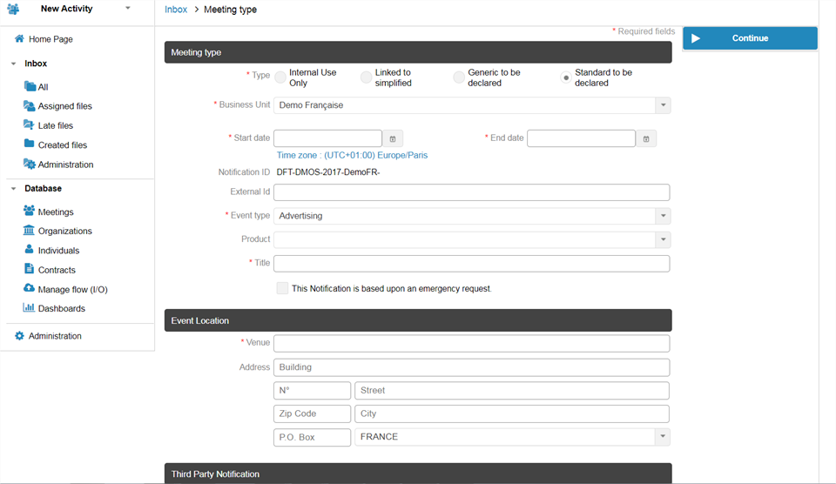Click the Organizations building icon
This screenshot has width=836, height=484.
pos(29,230)
